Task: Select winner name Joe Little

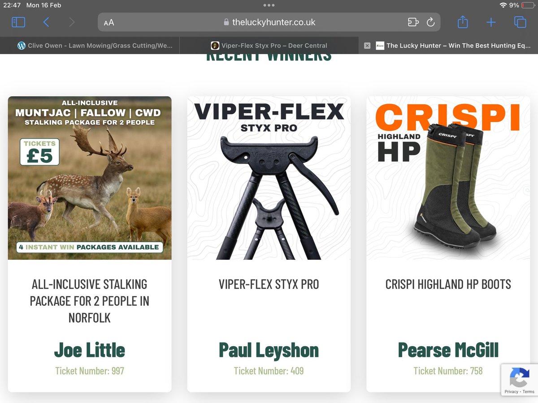Action: point(90,350)
